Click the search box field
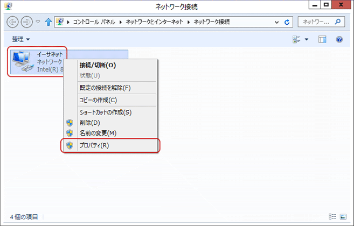 [321, 22]
